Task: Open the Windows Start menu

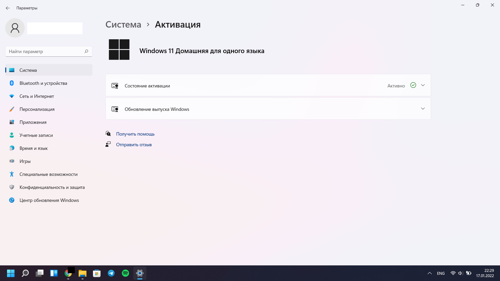Action: [11, 273]
